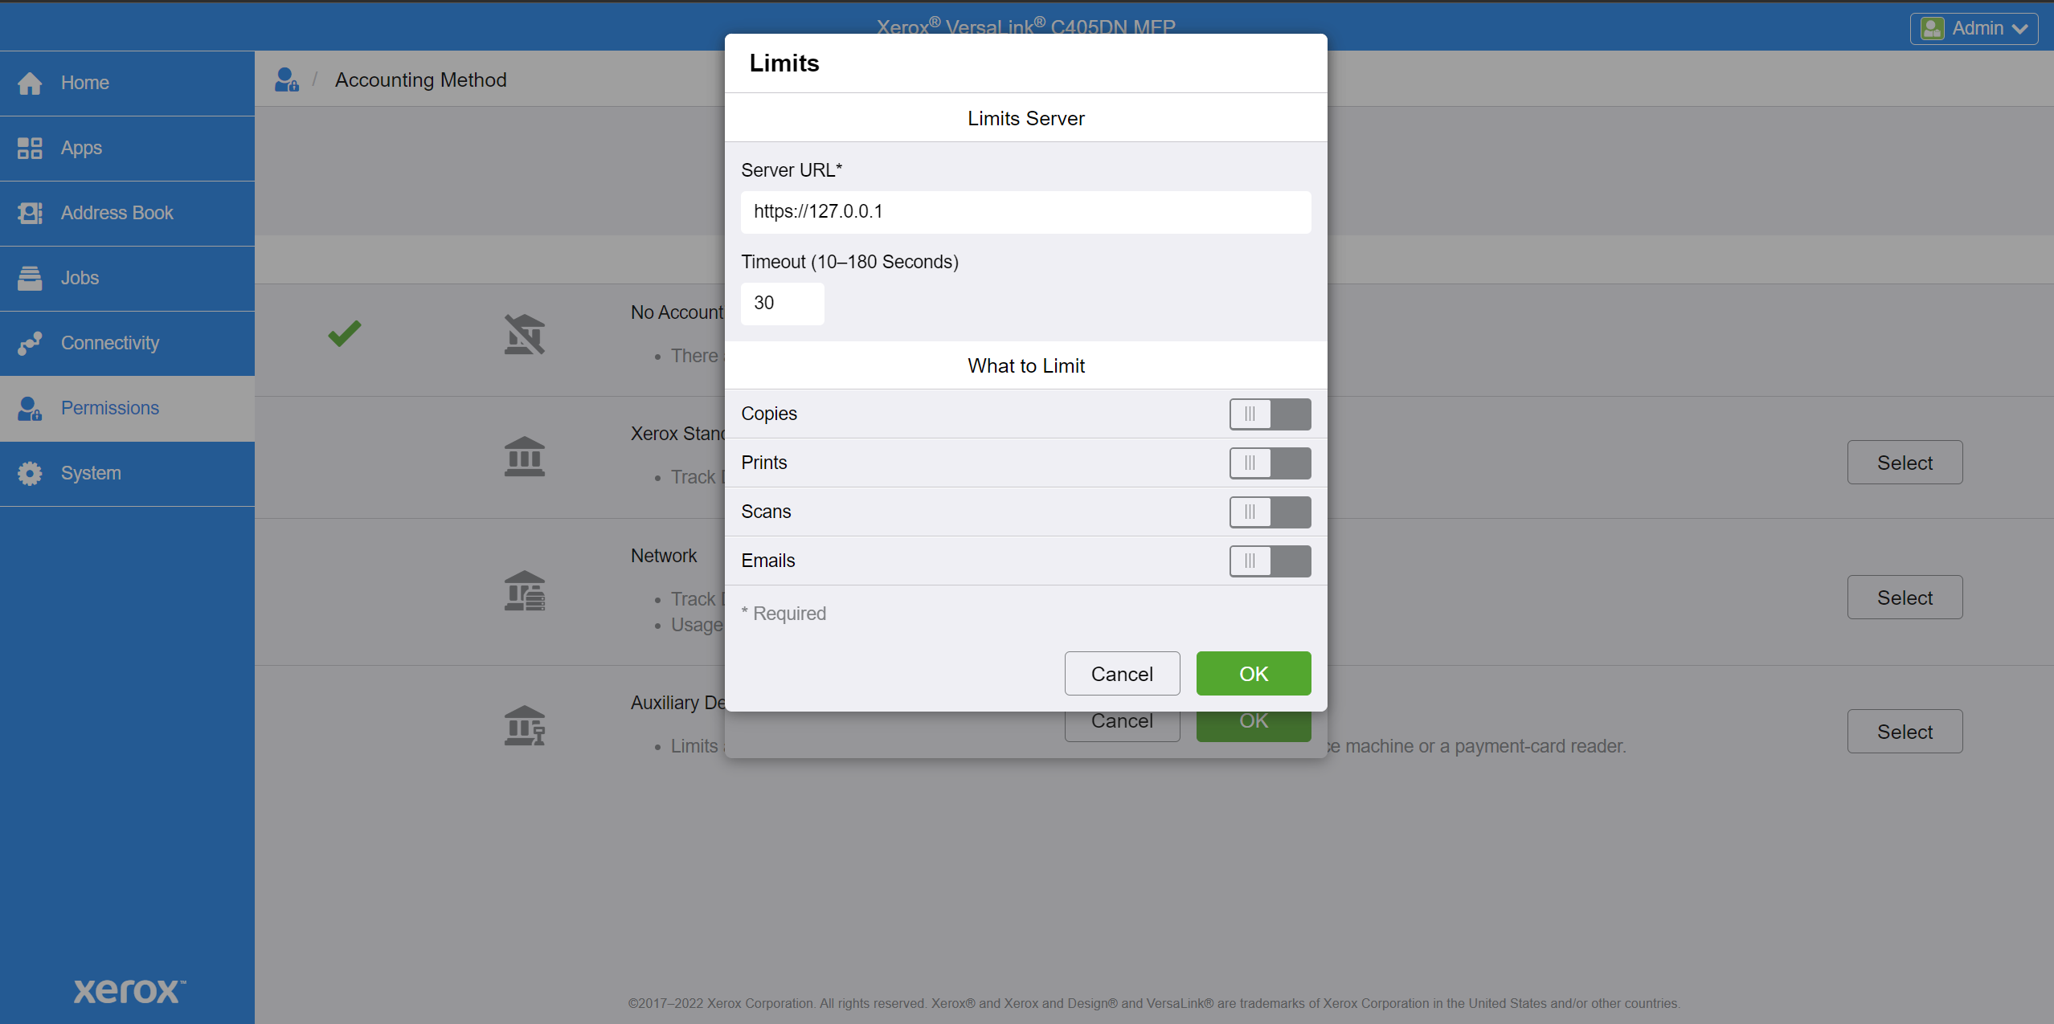Click the System gear icon
The width and height of the screenshot is (2054, 1024).
[30, 473]
